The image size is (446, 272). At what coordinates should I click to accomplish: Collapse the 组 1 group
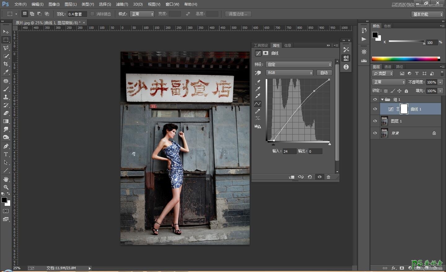[382, 100]
